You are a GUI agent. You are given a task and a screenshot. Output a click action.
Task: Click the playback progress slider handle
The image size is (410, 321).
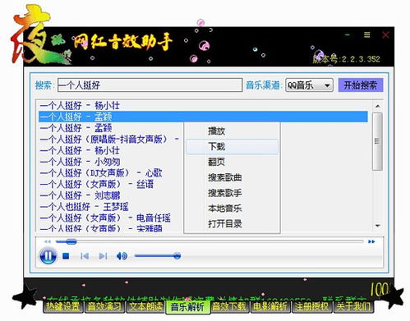pos(71,241)
